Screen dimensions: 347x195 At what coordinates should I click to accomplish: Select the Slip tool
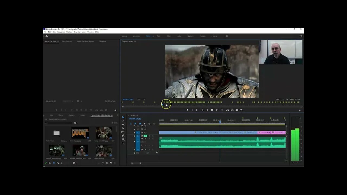[123, 132]
